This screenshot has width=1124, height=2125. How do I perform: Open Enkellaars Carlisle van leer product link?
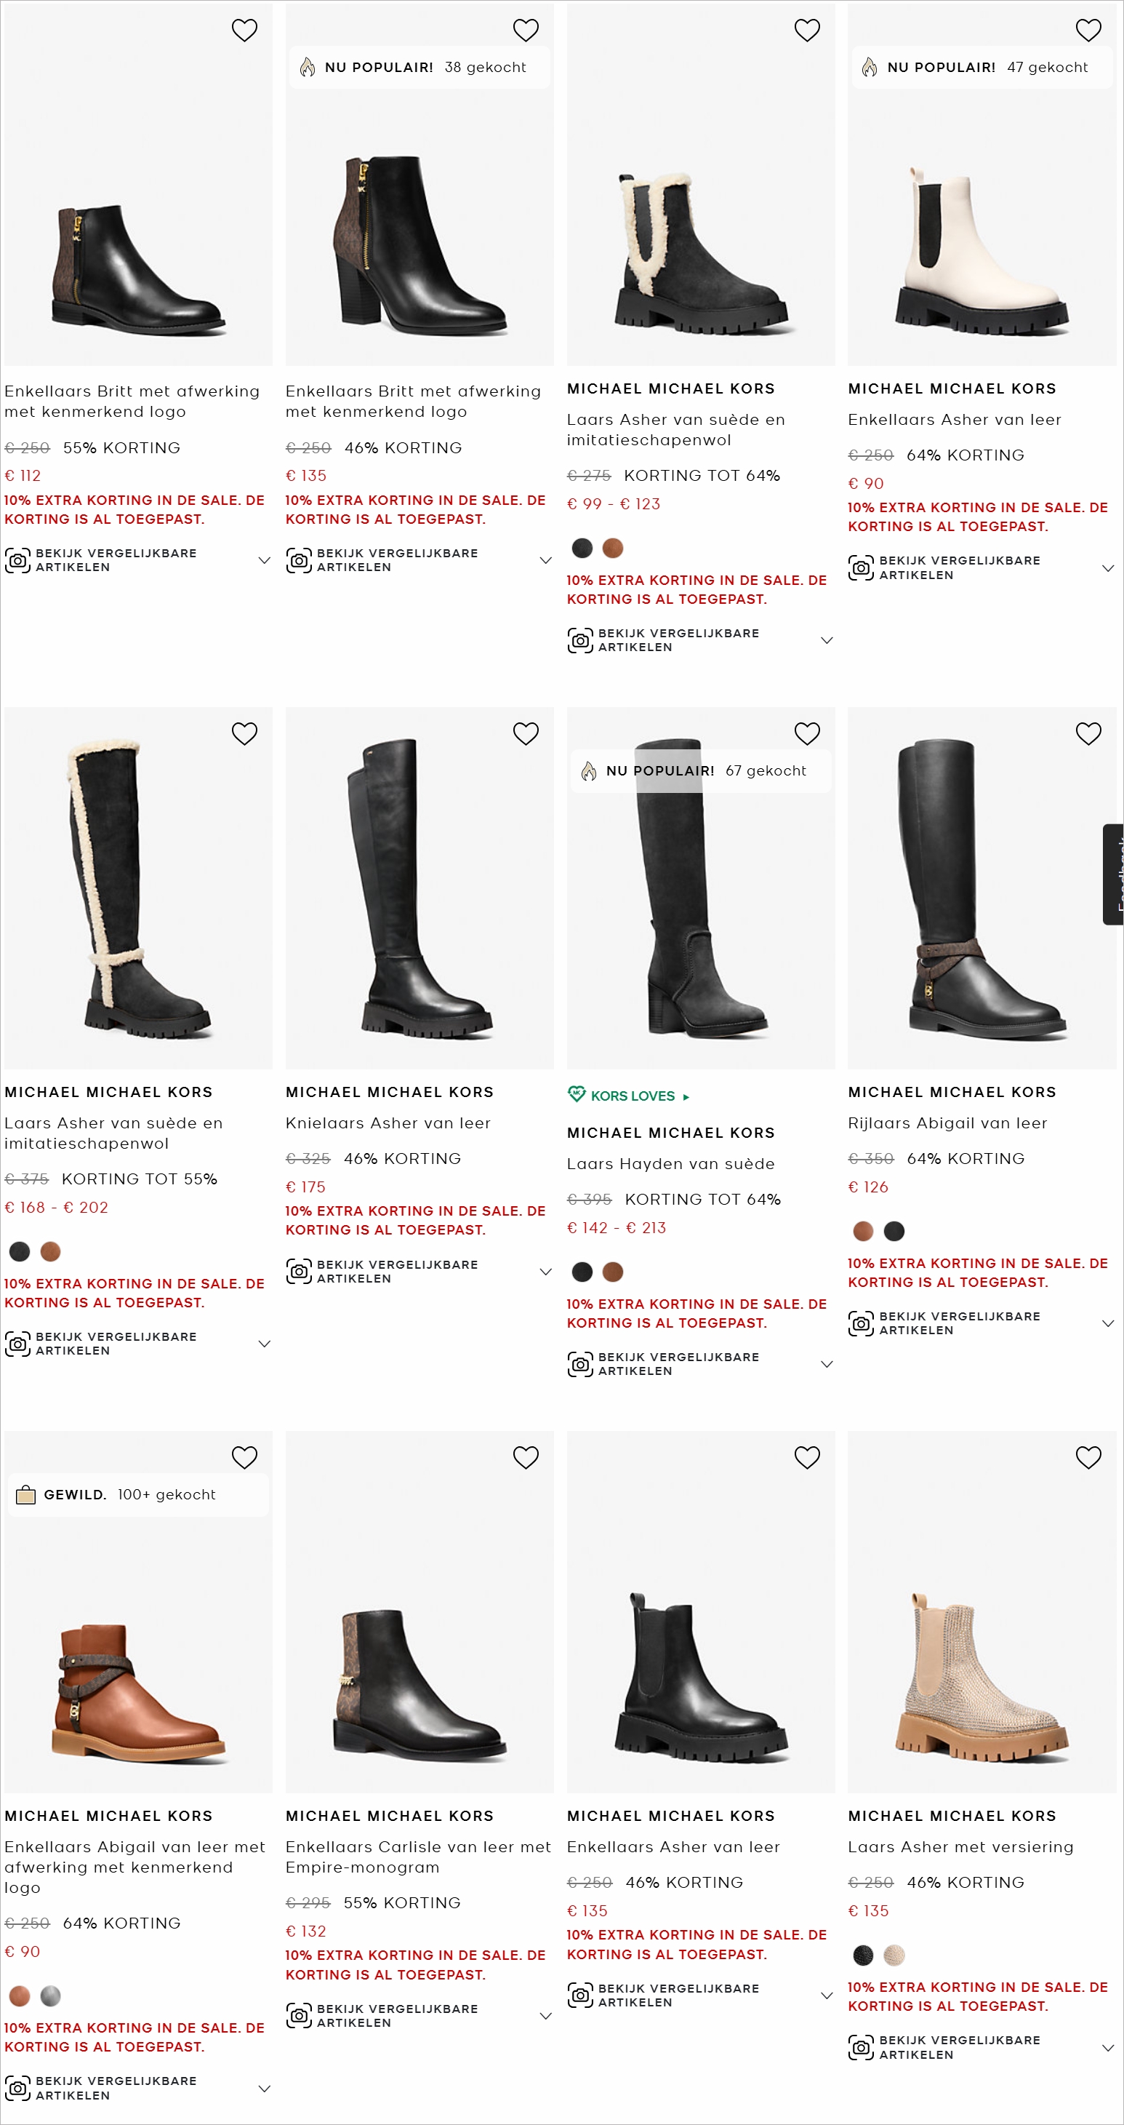[417, 1857]
